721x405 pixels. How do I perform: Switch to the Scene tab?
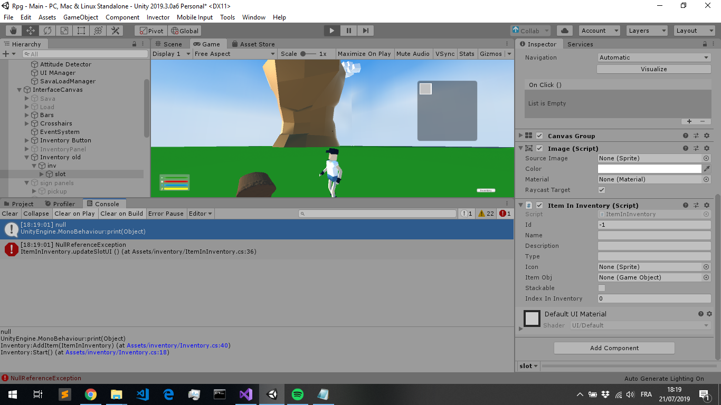(170, 44)
